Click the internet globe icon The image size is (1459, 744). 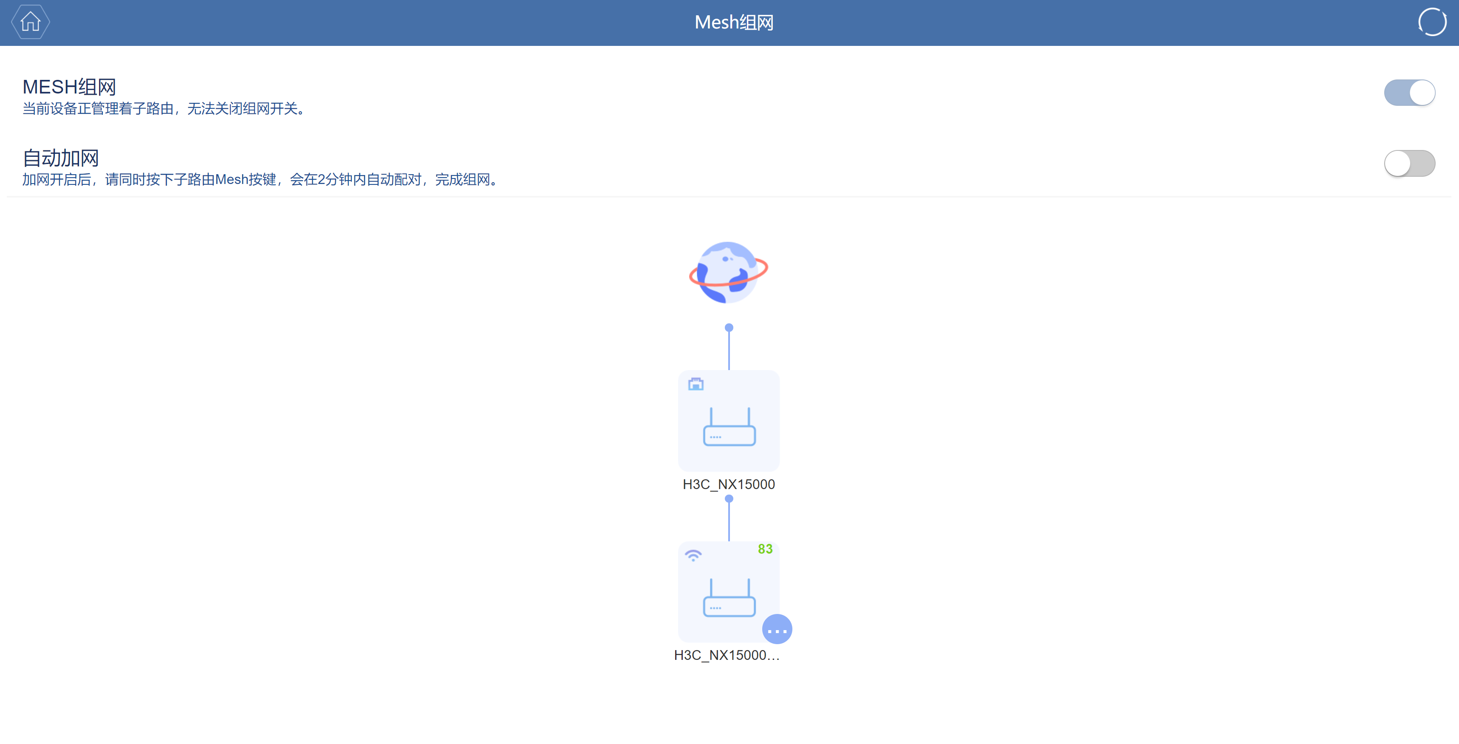tap(728, 272)
